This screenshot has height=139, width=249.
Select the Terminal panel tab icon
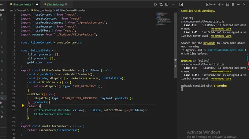click(181, 4)
